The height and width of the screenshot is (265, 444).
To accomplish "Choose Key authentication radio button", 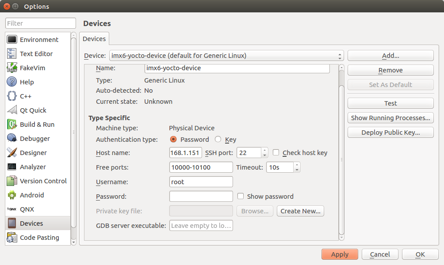I will pos(218,140).
